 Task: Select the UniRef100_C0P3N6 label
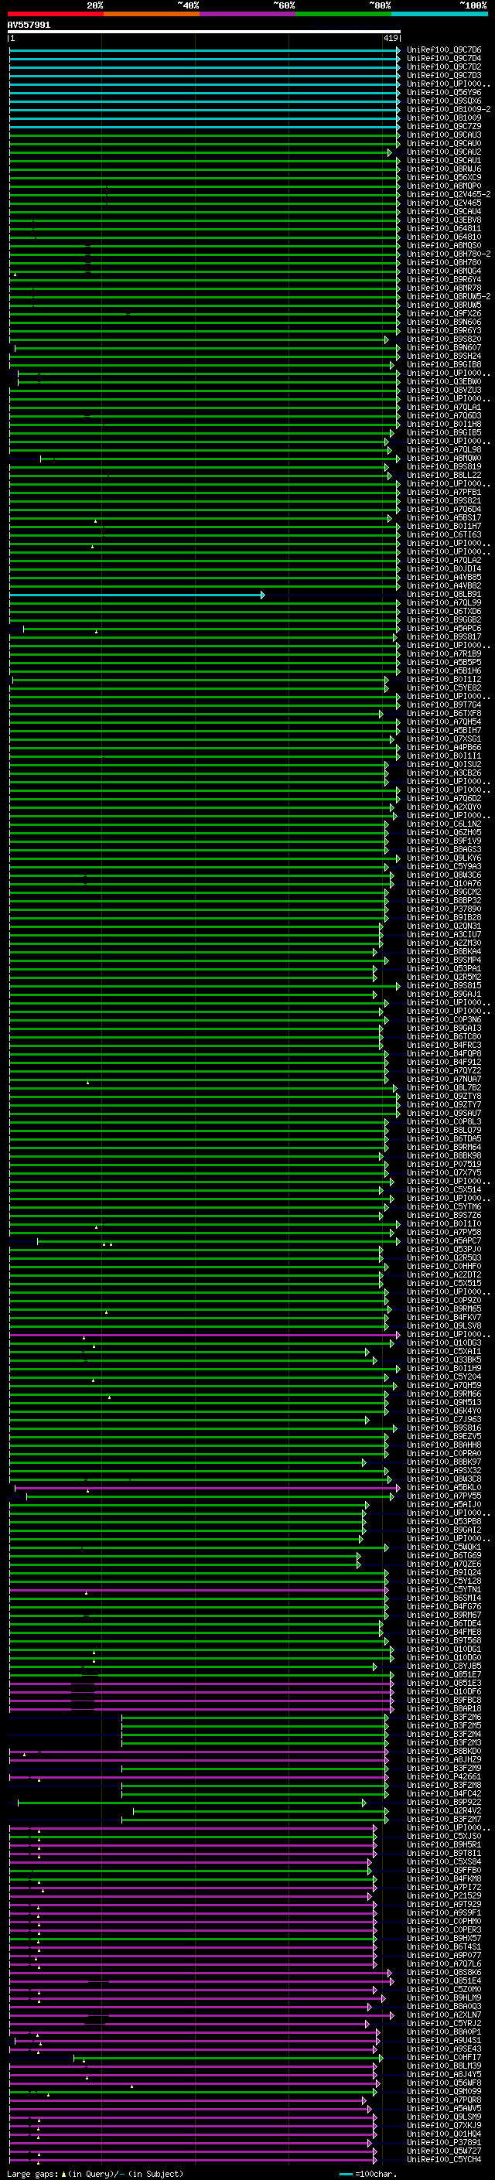tap(444, 1020)
